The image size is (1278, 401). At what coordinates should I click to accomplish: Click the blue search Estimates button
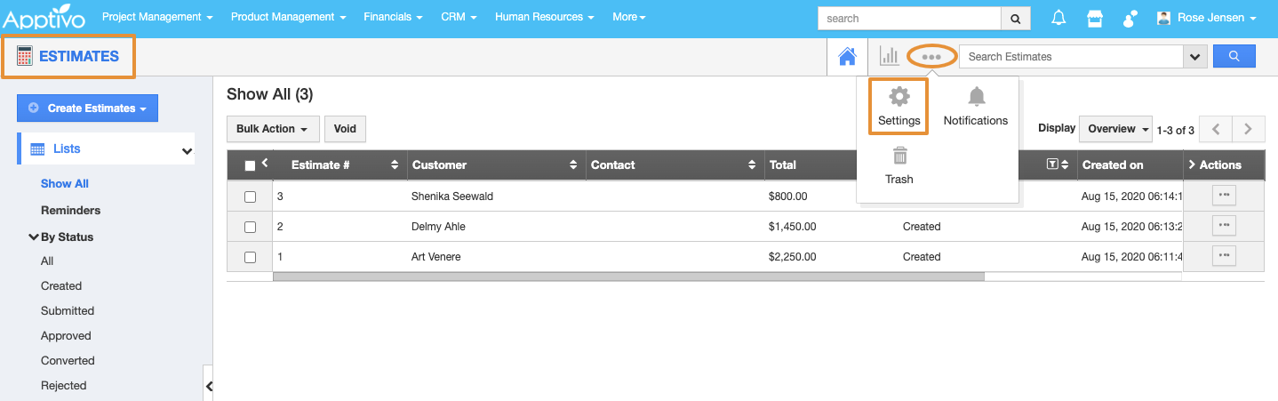point(1234,56)
